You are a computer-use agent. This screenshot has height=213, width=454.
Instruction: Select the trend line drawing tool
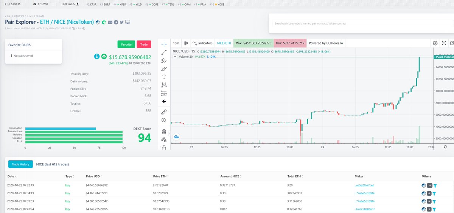164,52
